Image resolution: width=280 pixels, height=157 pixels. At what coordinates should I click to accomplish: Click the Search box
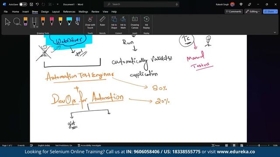click(x=141, y=4)
